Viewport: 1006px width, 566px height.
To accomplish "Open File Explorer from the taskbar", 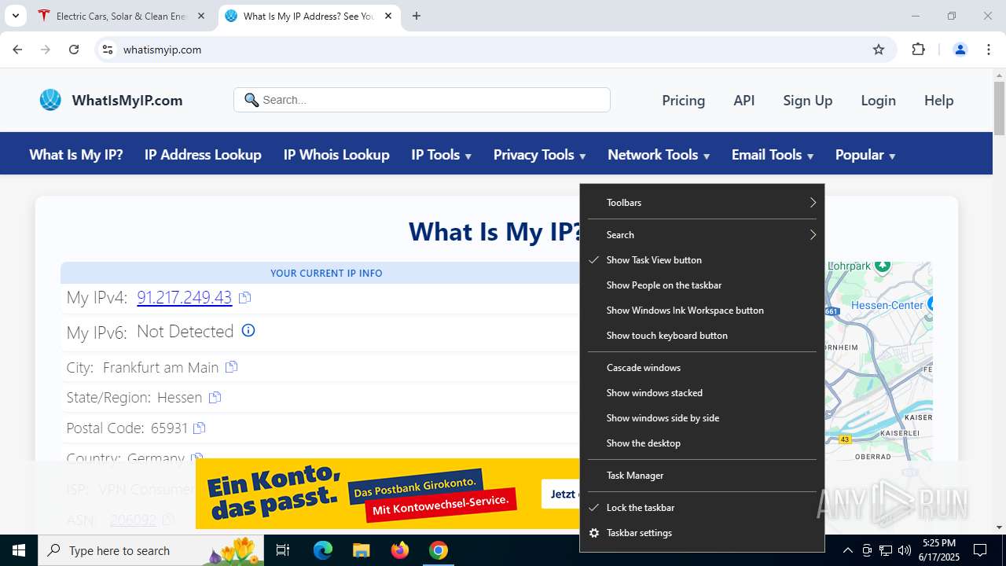I will 361,550.
